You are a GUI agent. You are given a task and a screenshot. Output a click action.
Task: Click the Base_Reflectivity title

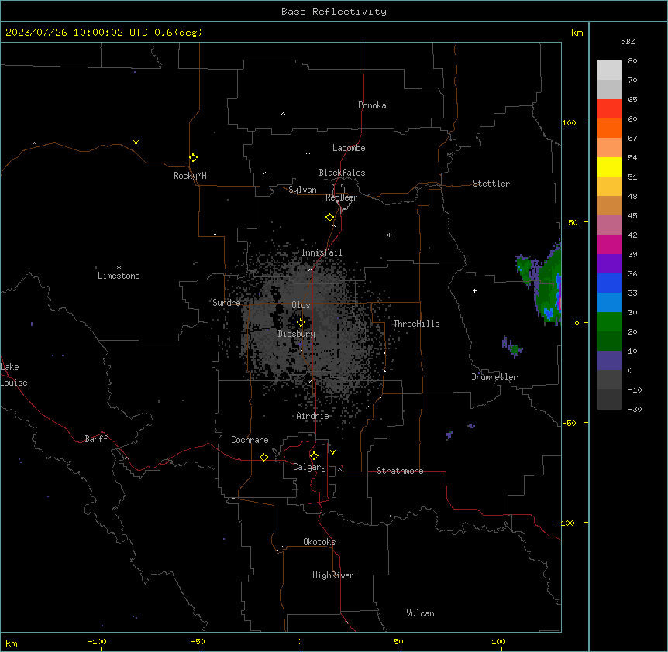click(x=334, y=12)
